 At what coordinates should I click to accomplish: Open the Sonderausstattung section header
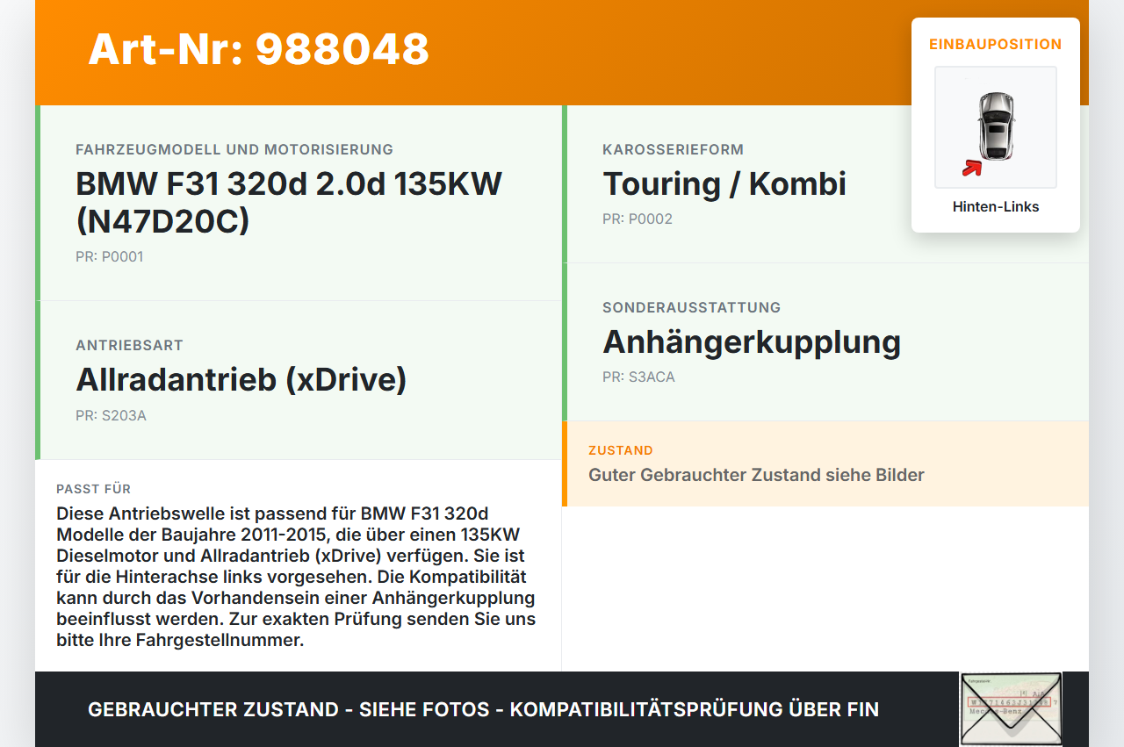click(x=691, y=307)
